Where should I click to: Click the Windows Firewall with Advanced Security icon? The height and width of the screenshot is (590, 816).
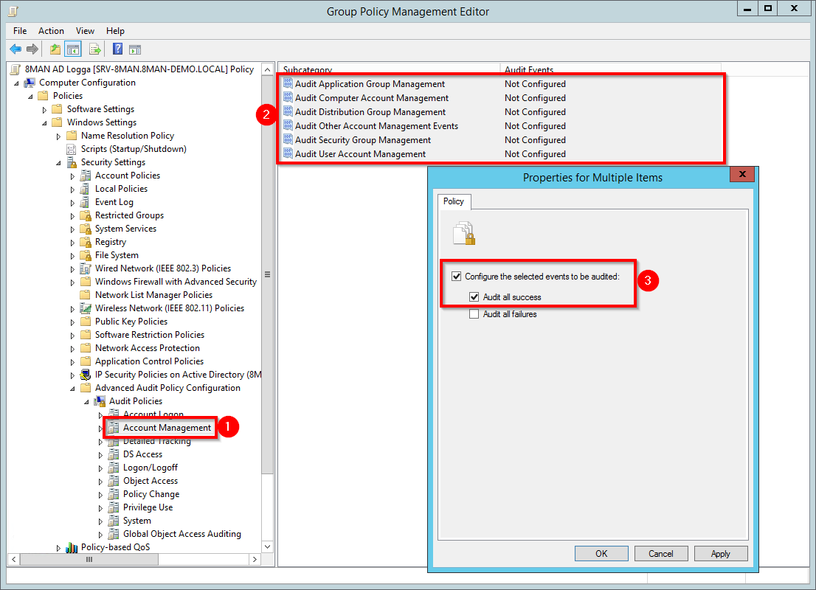pos(86,282)
